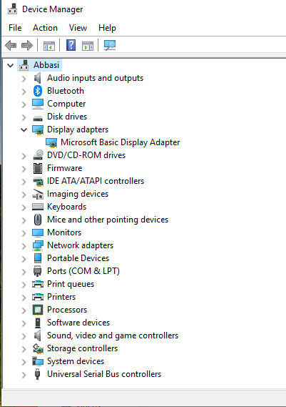Click the DVD/CD-ROM drives disc icon
The width and height of the screenshot is (286, 407).
point(38,155)
